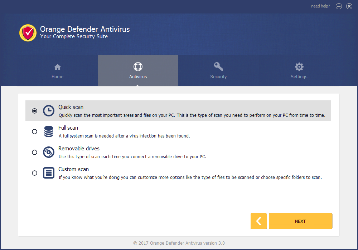
Task: Select the Quick scan radio button
Action: (34, 111)
